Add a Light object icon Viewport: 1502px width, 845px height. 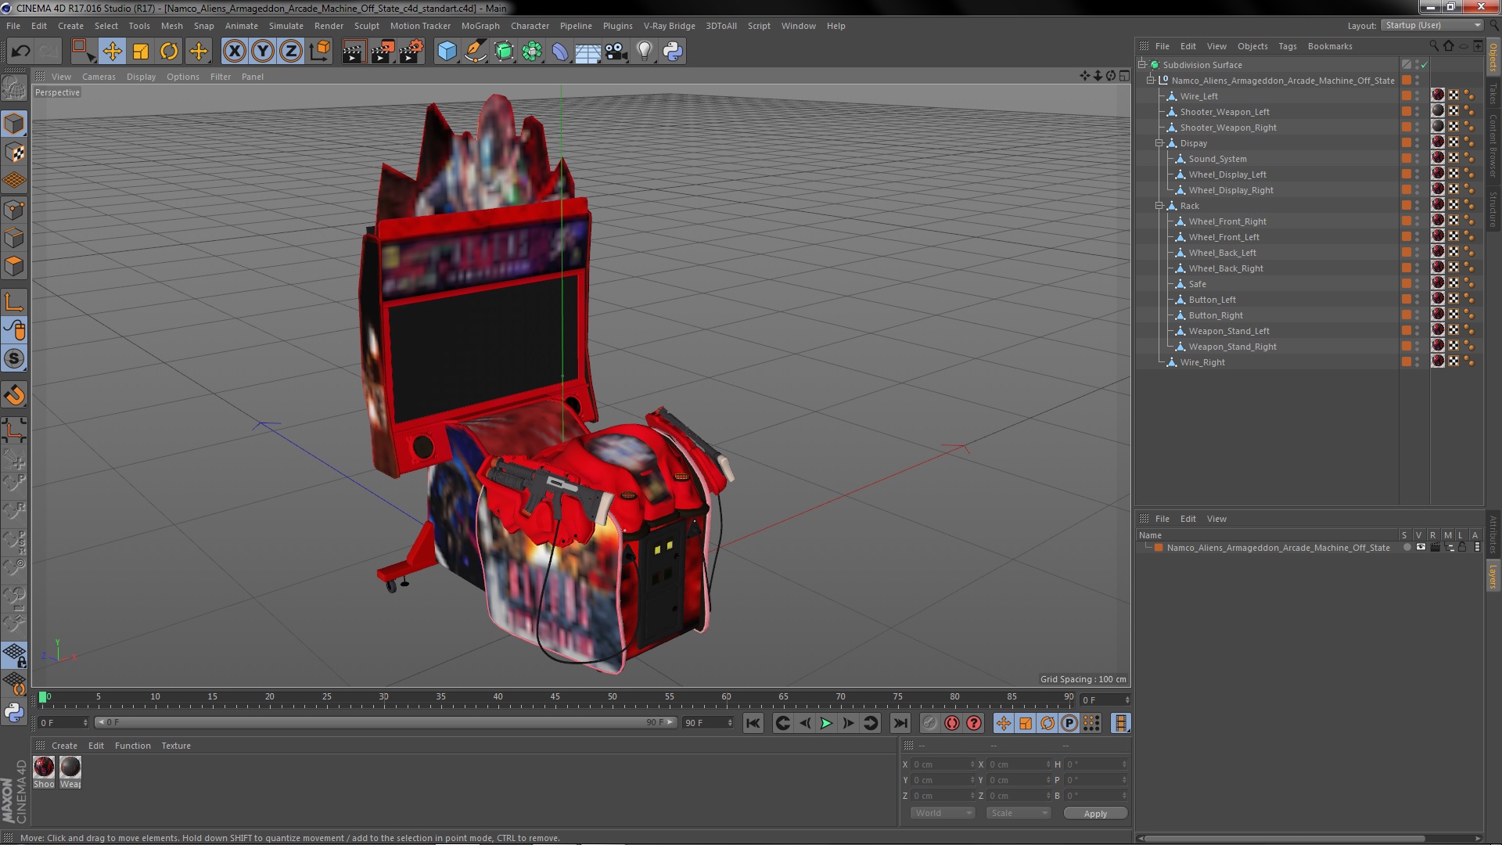(x=644, y=52)
